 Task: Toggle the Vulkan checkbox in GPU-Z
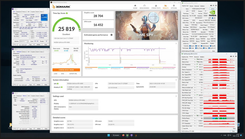[190, 48]
